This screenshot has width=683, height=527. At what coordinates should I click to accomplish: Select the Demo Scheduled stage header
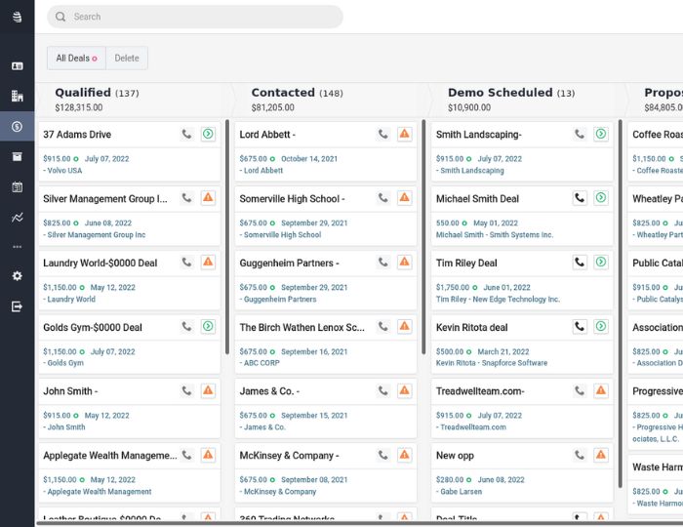pyautogui.click(x=500, y=93)
